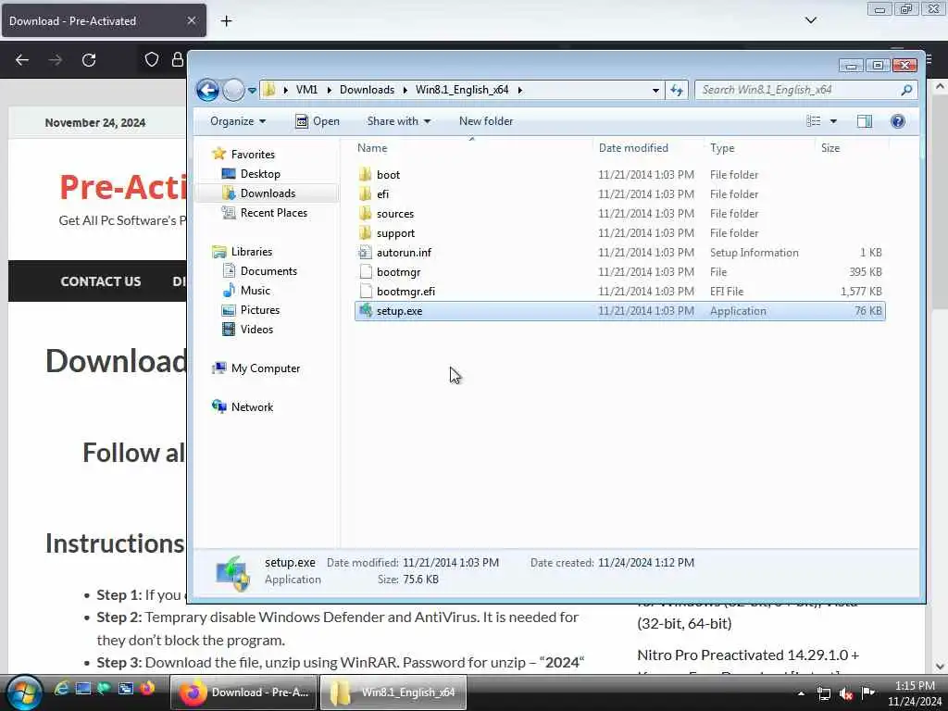Click the Firefox reload button
This screenshot has height=711, width=948.
point(89,60)
